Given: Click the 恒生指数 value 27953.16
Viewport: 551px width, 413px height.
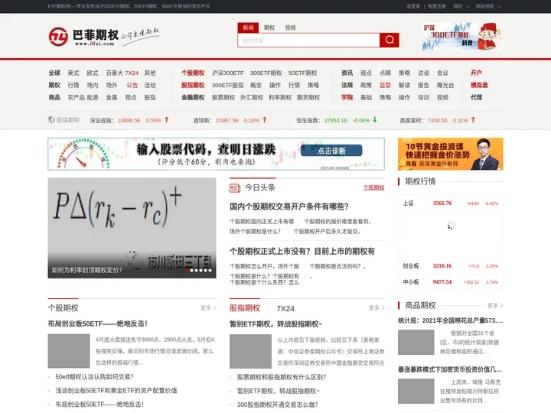Looking at the screenshot, I should [336, 121].
